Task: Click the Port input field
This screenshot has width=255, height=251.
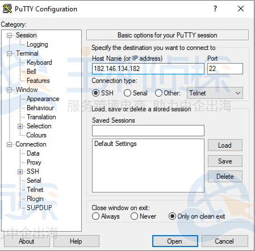Action: pos(225,69)
